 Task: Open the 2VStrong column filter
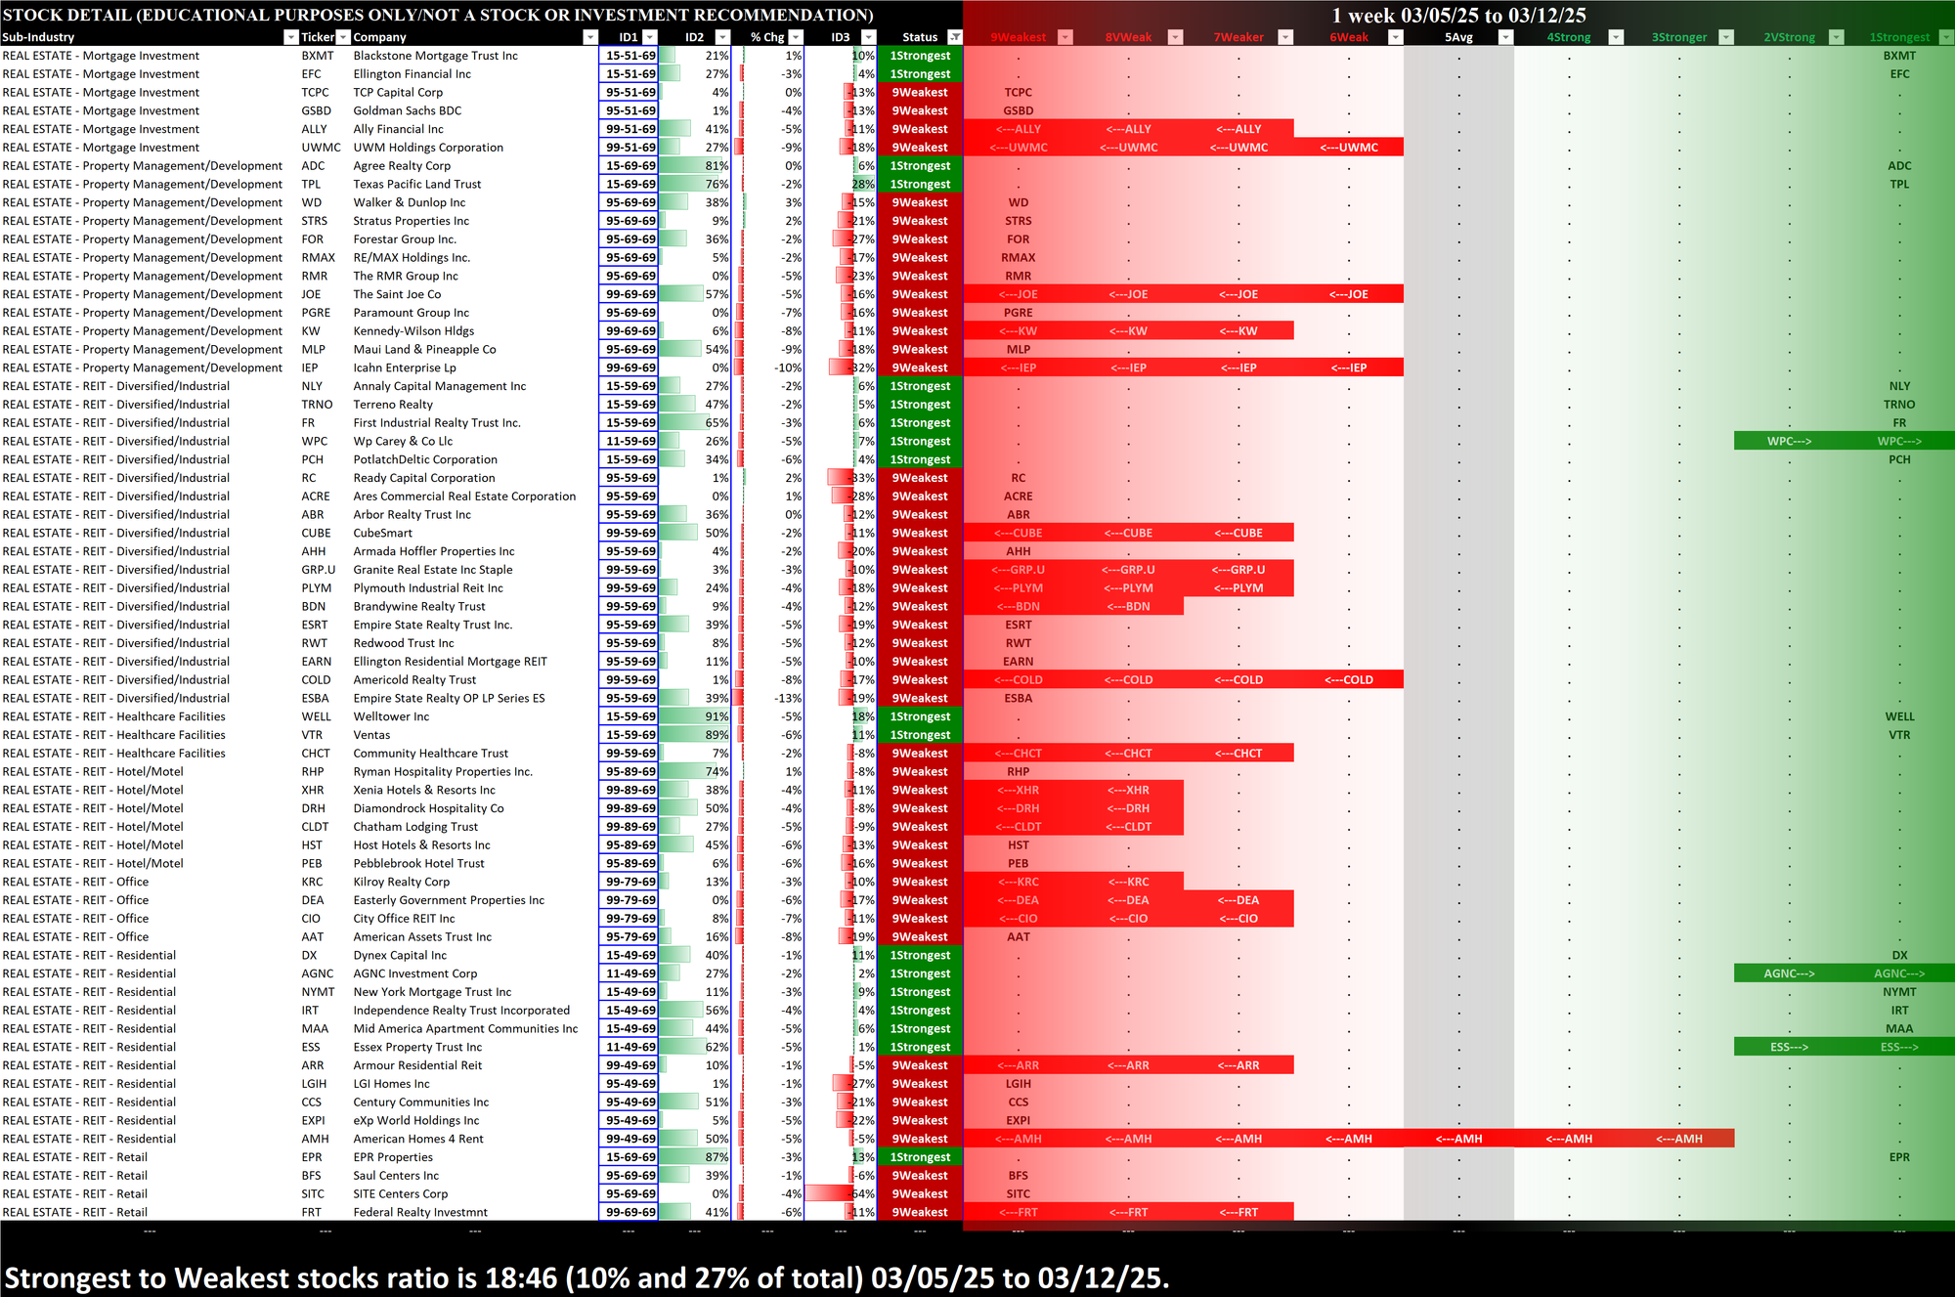point(1836,37)
